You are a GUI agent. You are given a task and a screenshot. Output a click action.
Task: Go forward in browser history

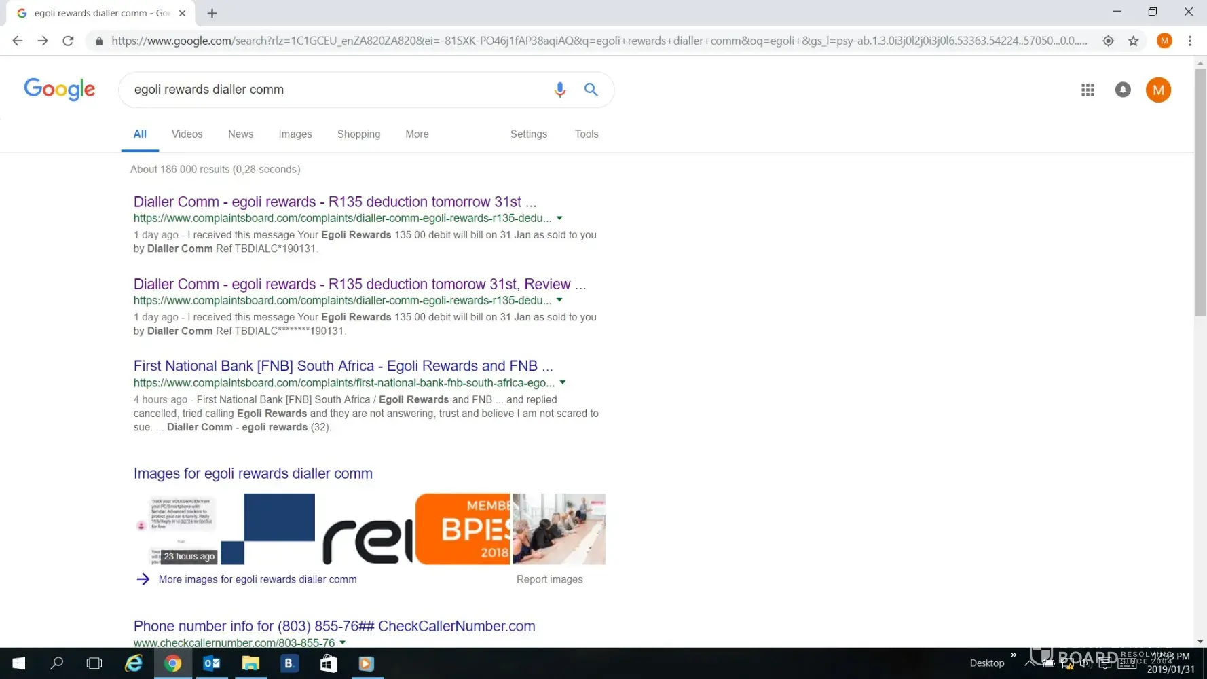pyautogui.click(x=43, y=41)
